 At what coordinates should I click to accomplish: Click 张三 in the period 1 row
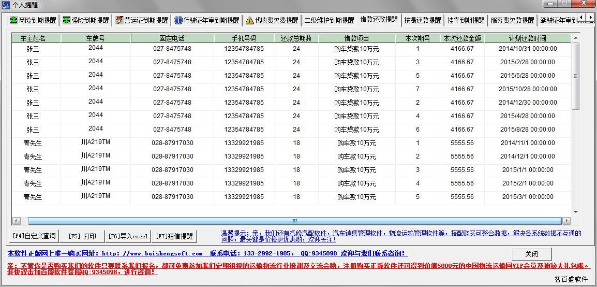click(33, 49)
